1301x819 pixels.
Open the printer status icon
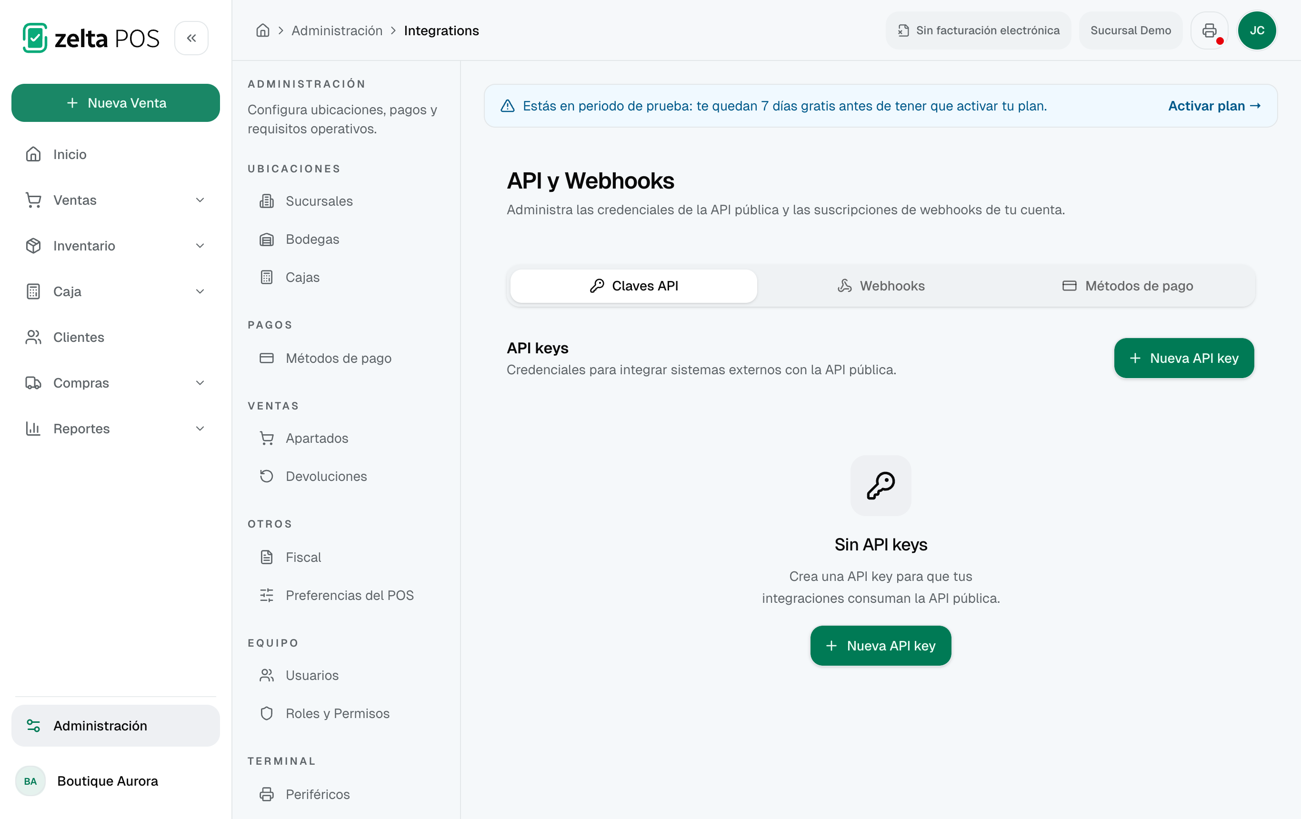1209,30
